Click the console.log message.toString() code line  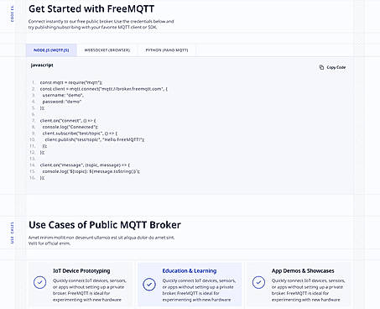coord(91,171)
